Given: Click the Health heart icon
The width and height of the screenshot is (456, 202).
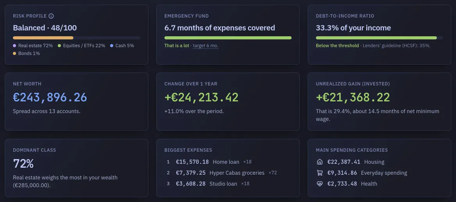Looking at the screenshot, I should [x=320, y=184].
